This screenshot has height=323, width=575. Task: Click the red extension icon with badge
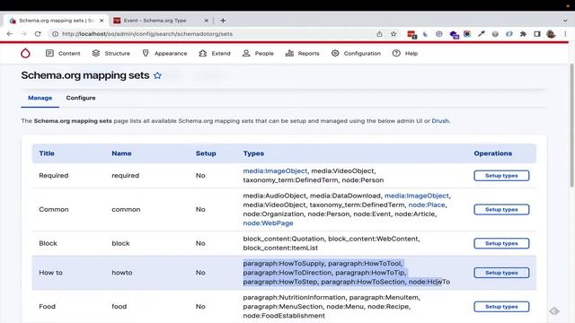pos(411,34)
